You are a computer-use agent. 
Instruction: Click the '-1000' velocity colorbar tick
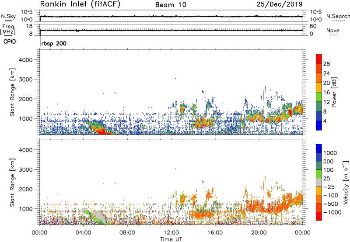coord(332,212)
